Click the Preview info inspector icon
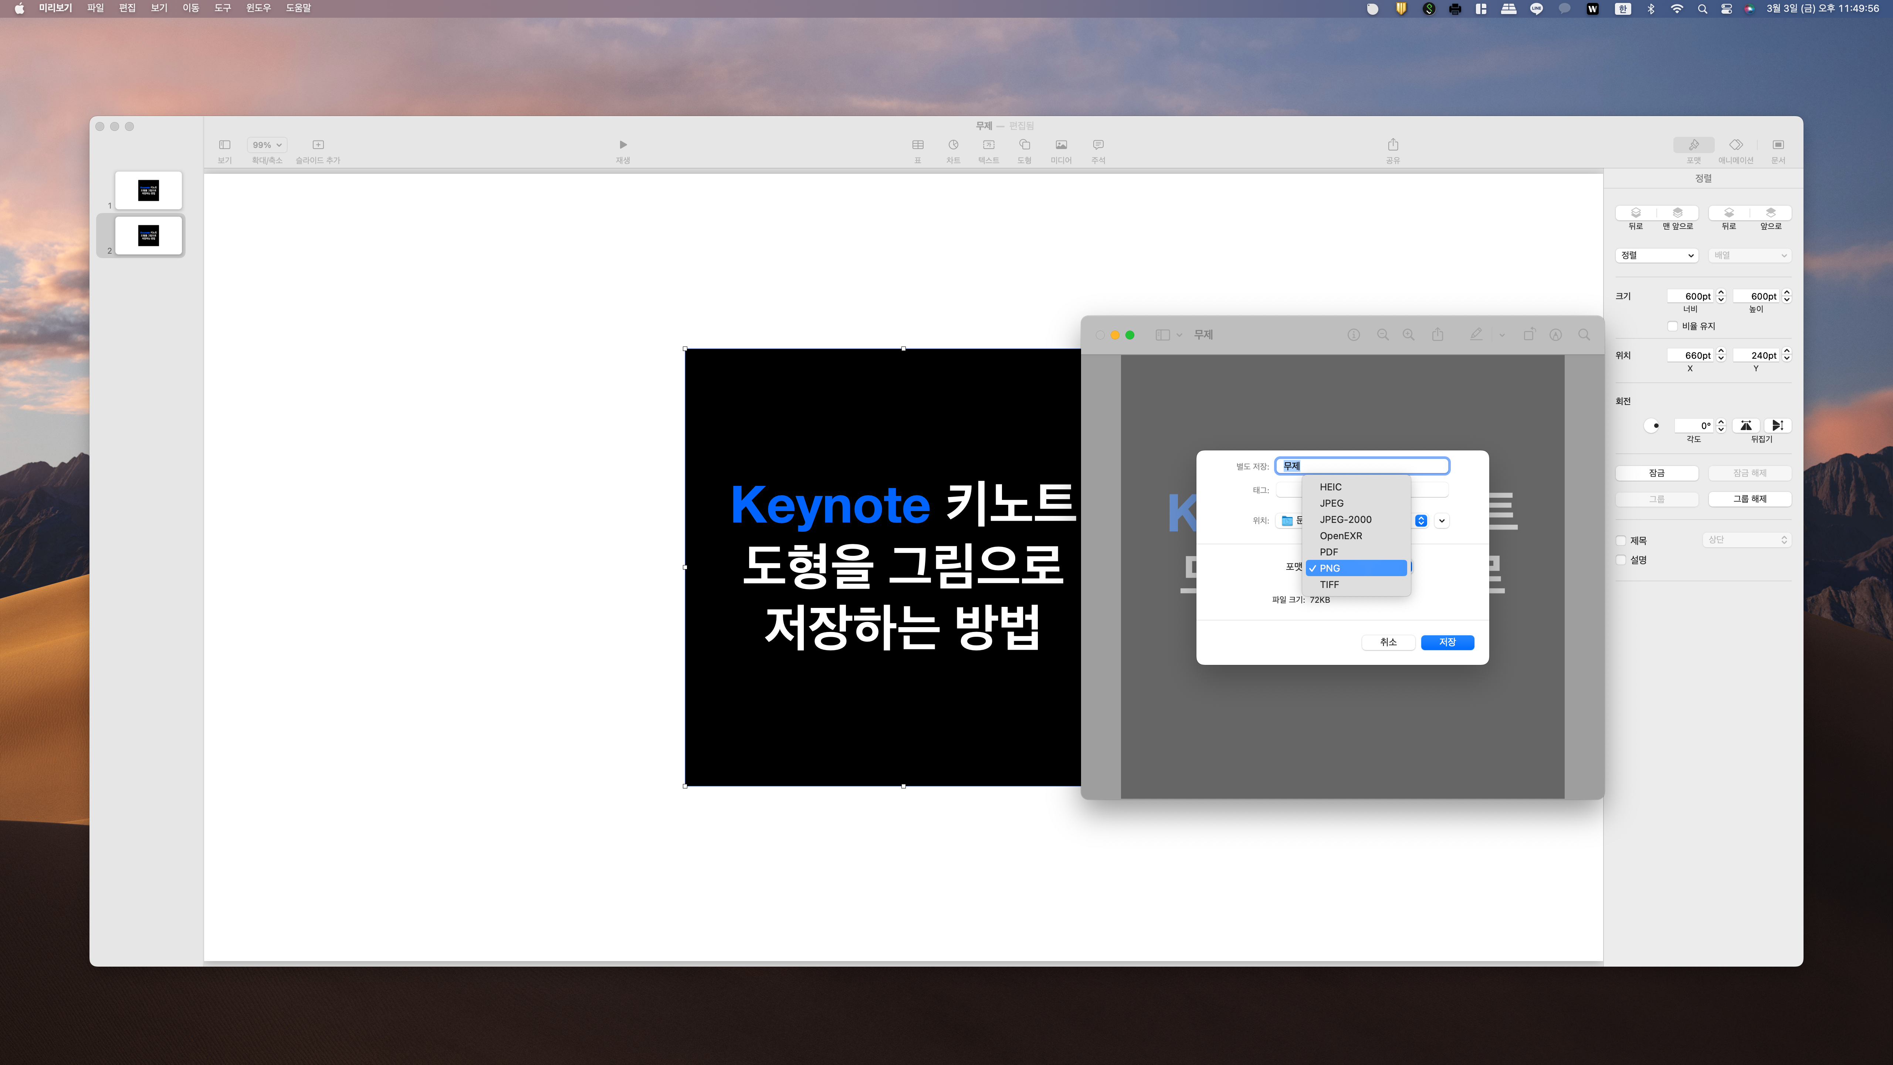The width and height of the screenshot is (1893, 1065). click(1354, 334)
